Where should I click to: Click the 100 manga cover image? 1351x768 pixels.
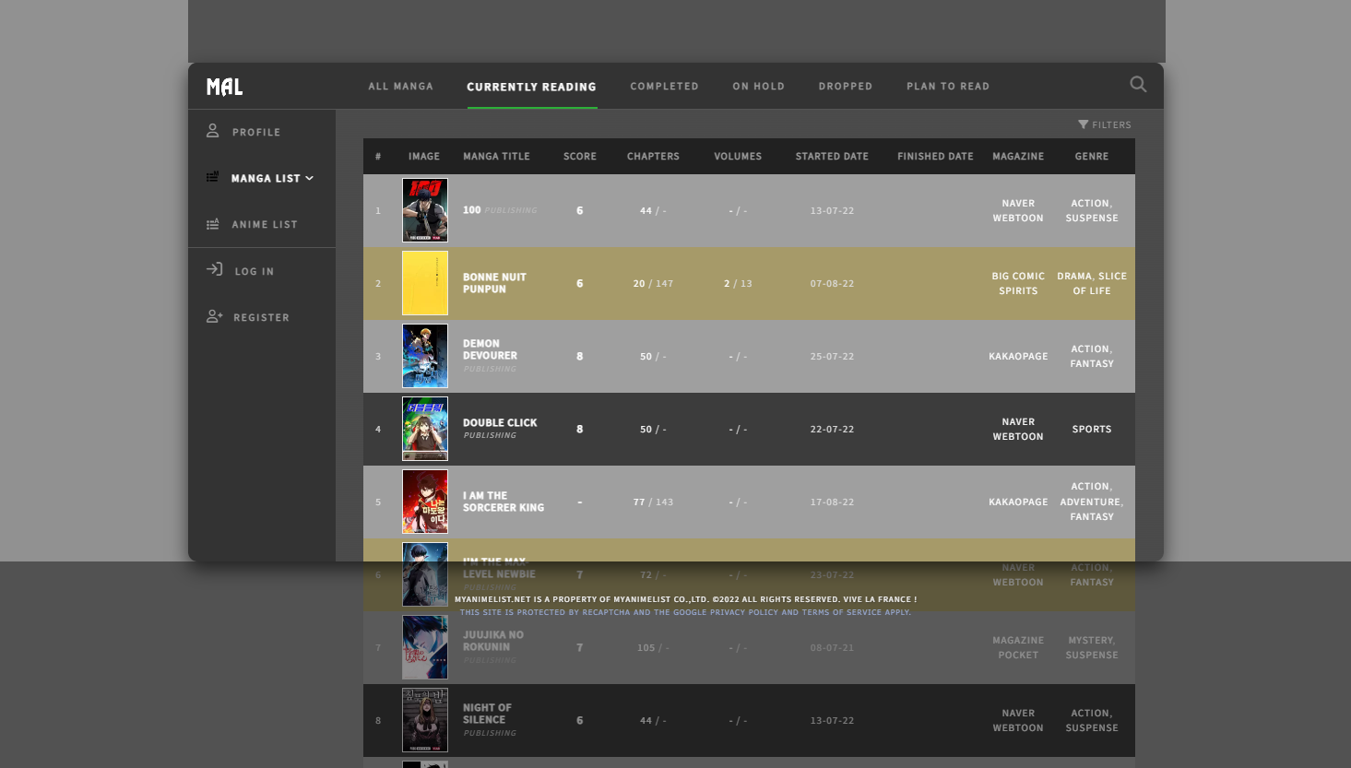tap(425, 210)
